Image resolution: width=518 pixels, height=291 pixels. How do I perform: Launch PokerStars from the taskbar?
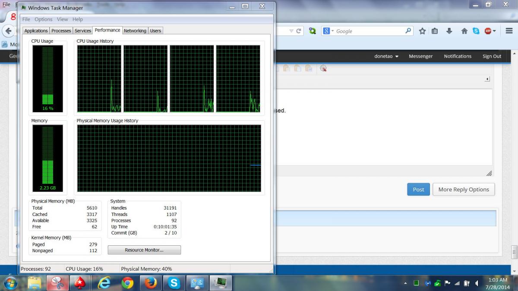tap(81, 283)
